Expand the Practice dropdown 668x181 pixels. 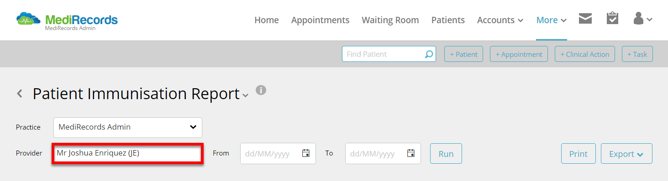pos(128,127)
